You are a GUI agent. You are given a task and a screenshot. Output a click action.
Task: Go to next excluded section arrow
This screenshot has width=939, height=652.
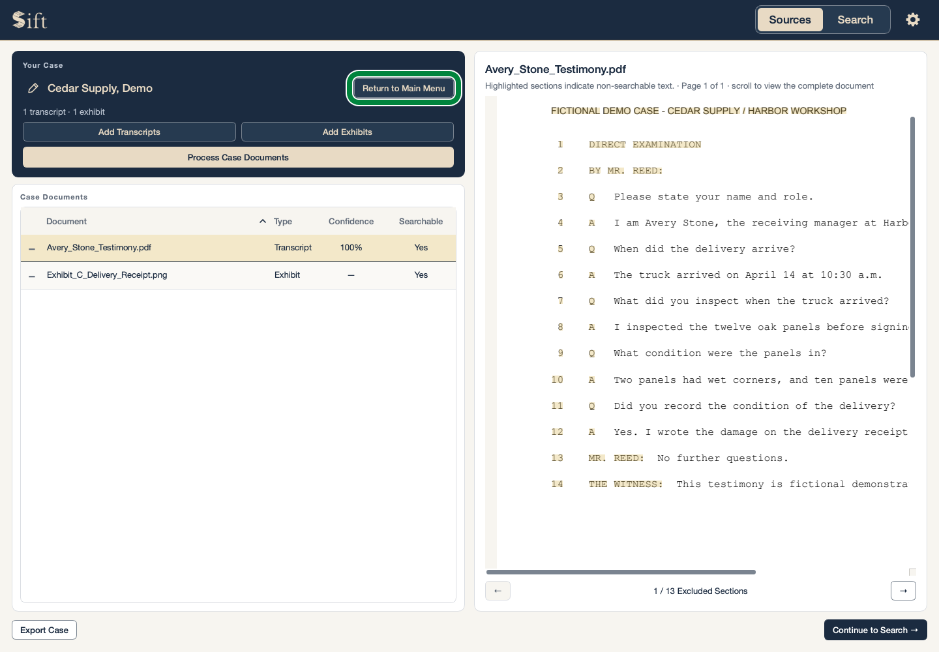[x=903, y=591]
